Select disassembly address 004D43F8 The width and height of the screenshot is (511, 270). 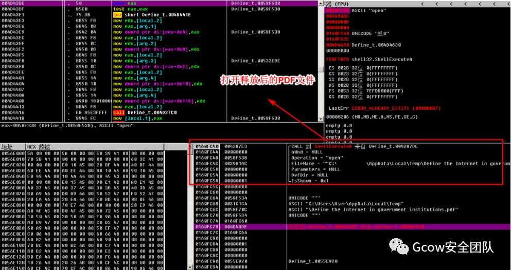13,61
